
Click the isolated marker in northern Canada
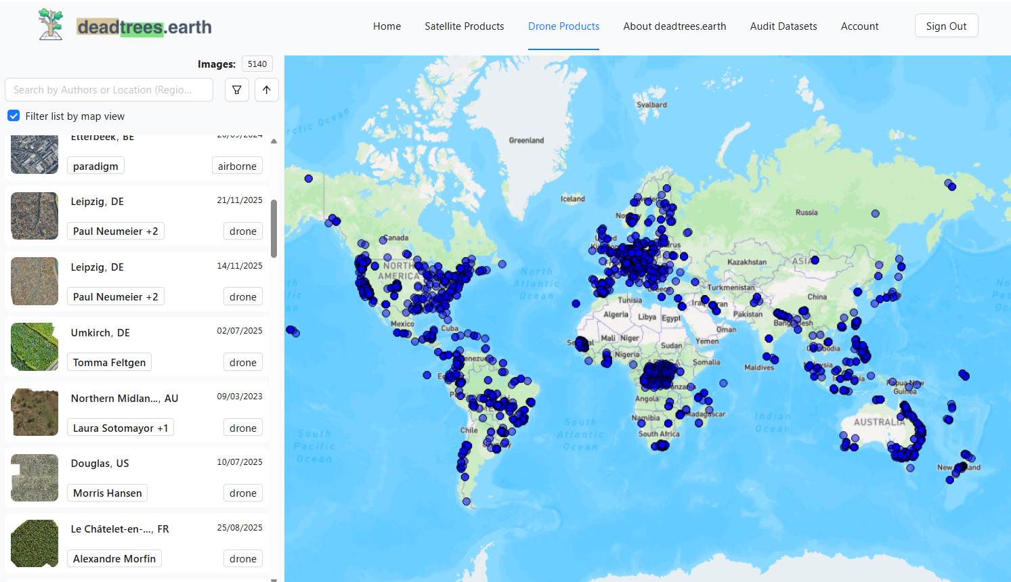click(x=308, y=178)
